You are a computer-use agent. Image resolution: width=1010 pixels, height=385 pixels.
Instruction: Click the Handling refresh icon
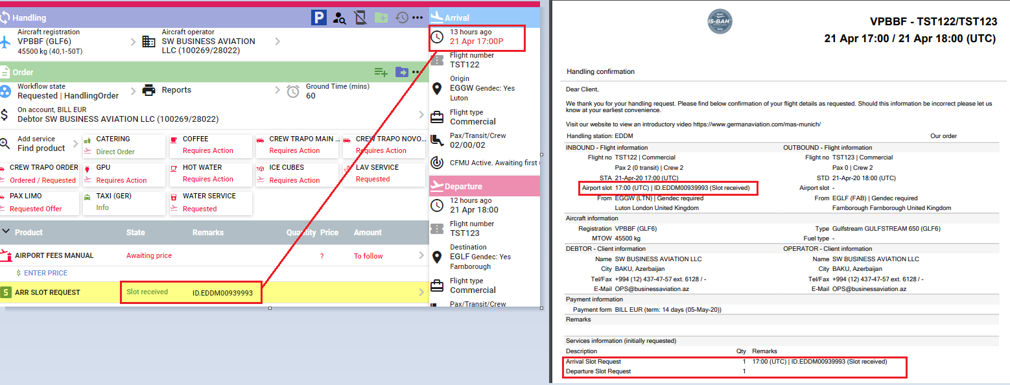click(x=5, y=17)
